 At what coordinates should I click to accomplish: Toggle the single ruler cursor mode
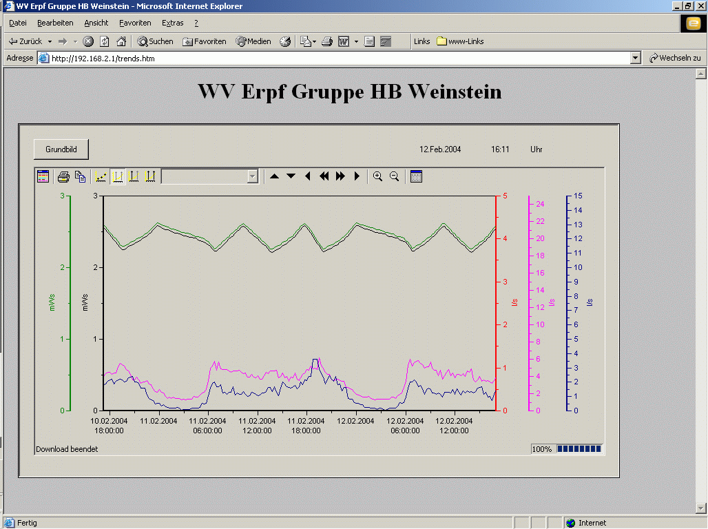click(x=117, y=176)
